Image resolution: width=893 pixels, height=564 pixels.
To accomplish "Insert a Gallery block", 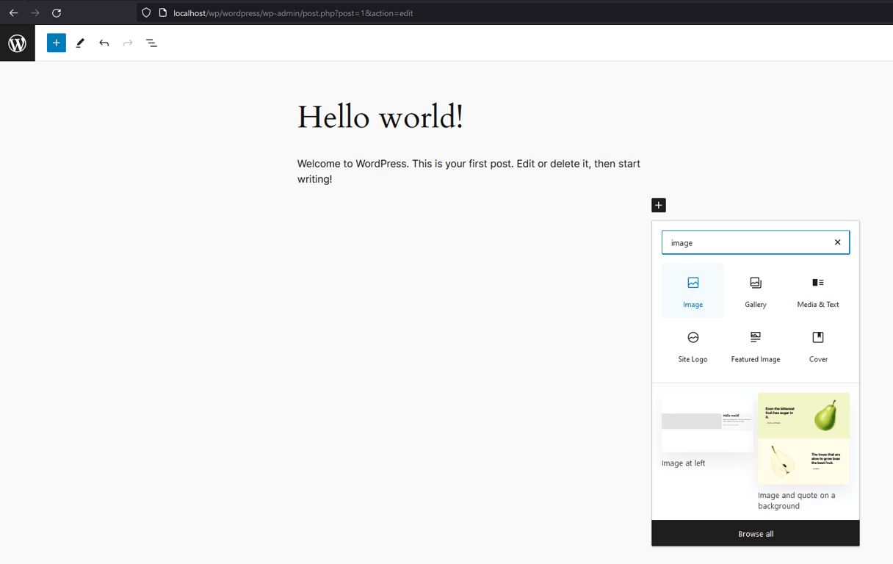I will coord(755,290).
